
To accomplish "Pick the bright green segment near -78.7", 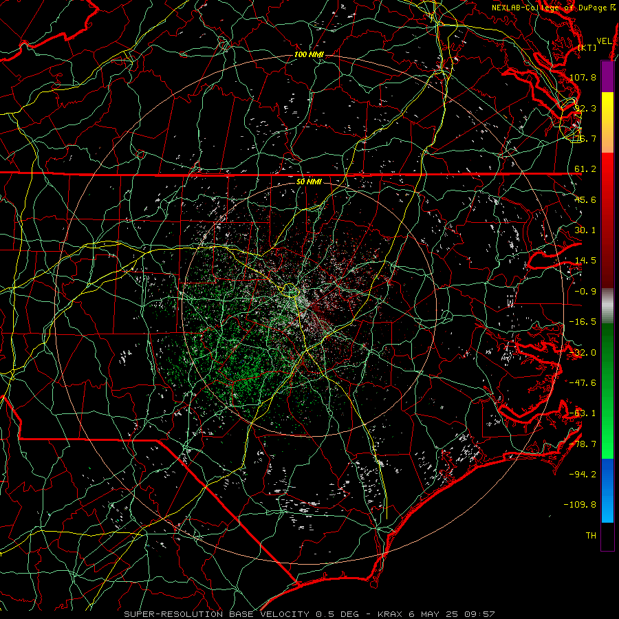I will [607, 444].
